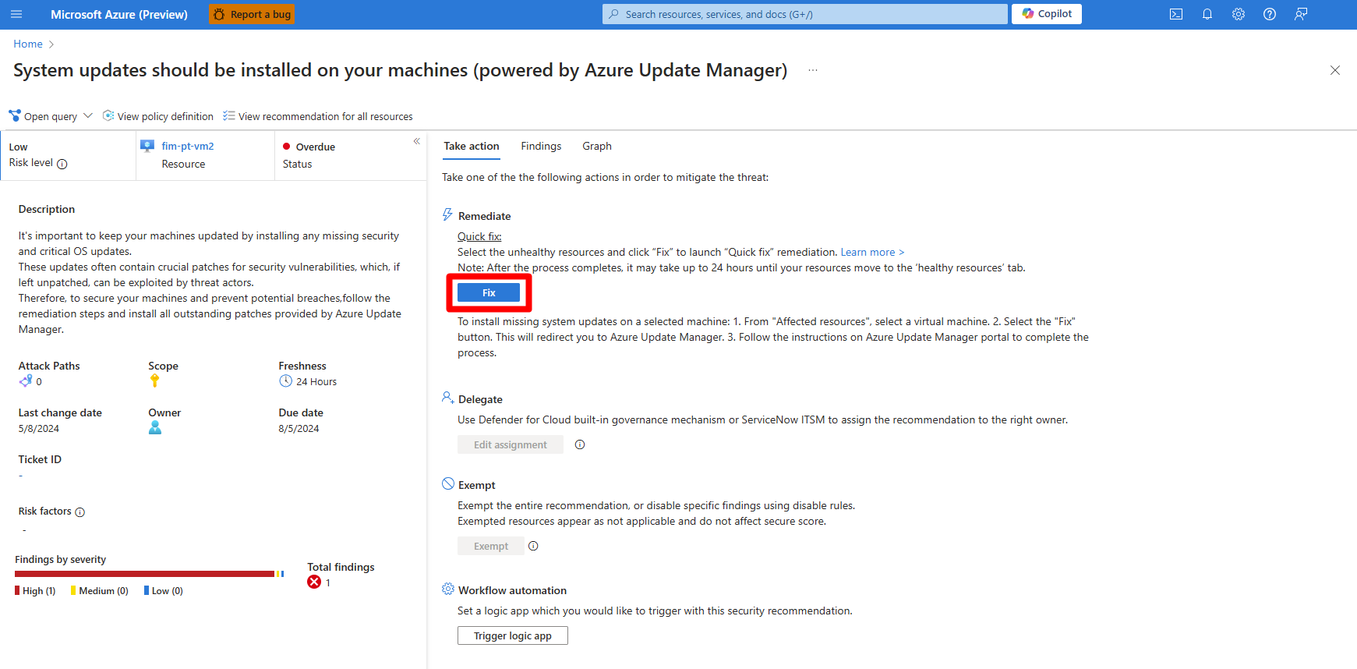Click the Risk level info icon
The image size is (1357, 669).
(x=62, y=164)
